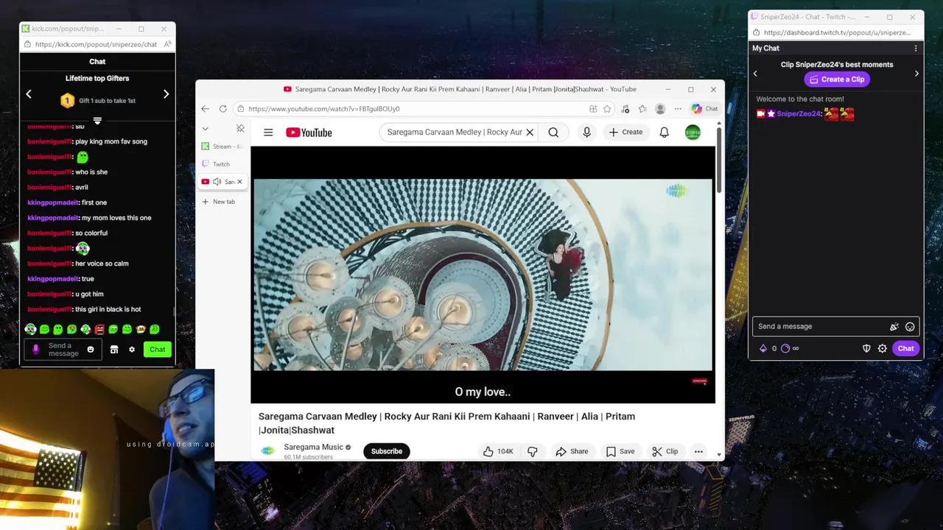Screen dimensions: 943x530
Task: Open the YouTube account avatar menu
Action: tap(693, 132)
